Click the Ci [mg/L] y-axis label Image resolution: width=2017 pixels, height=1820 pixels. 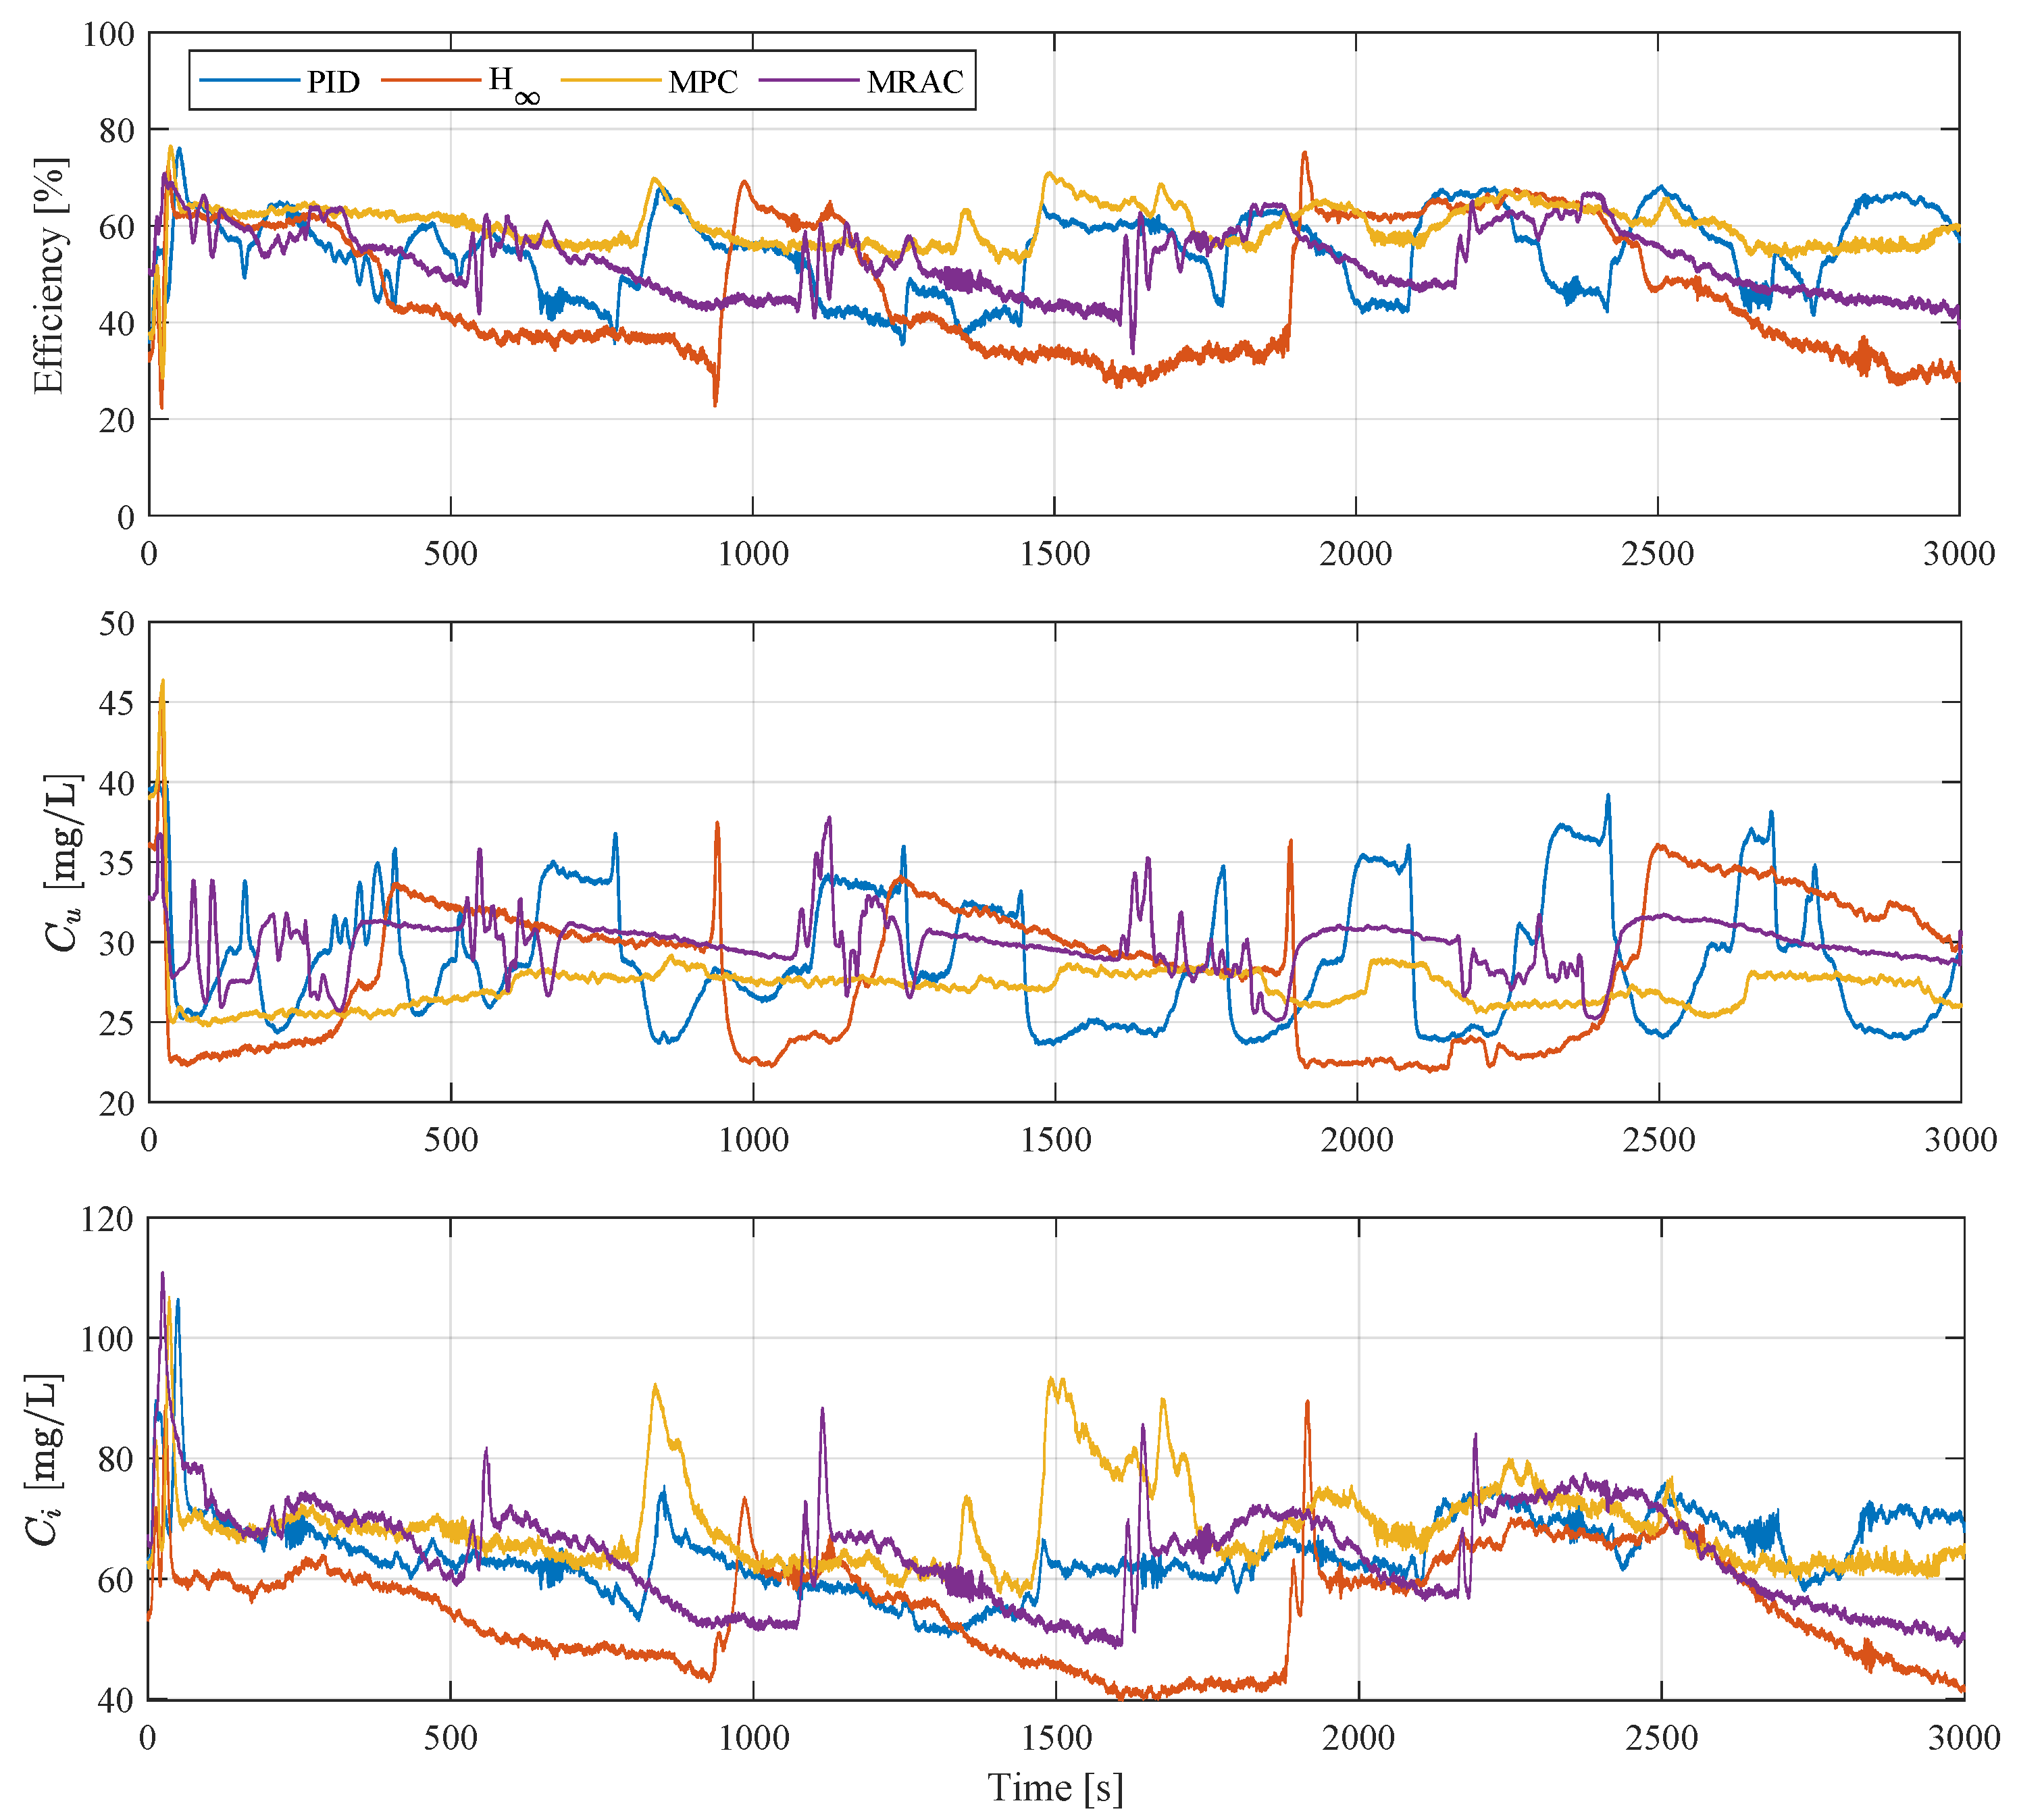(x=43, y=1459)
